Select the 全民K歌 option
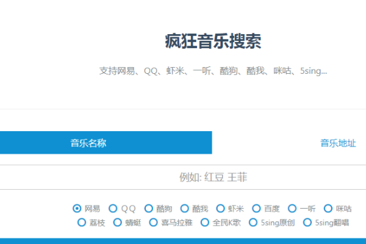Screen dimensions: 366x244 tap(206, 223)
